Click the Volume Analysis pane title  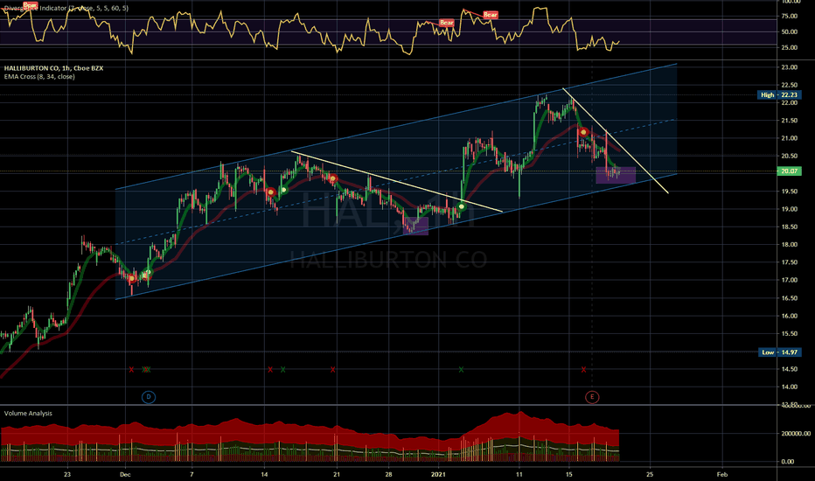[28, 414]
